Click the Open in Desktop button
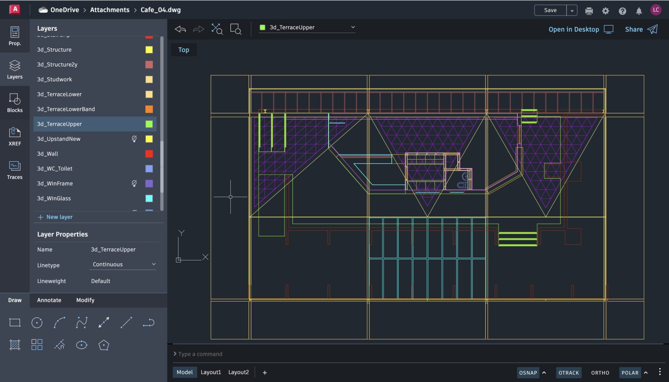This screenshot has width=669, height=382. (574, 29)
